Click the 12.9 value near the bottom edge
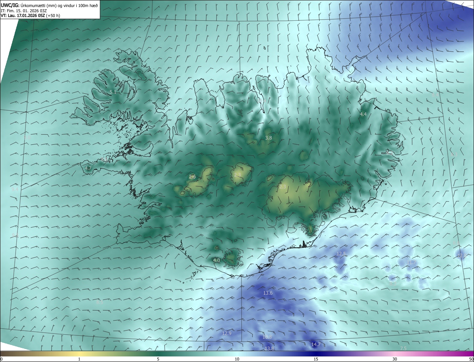Screen dimensions: 474x362 [x=227, y=333]
